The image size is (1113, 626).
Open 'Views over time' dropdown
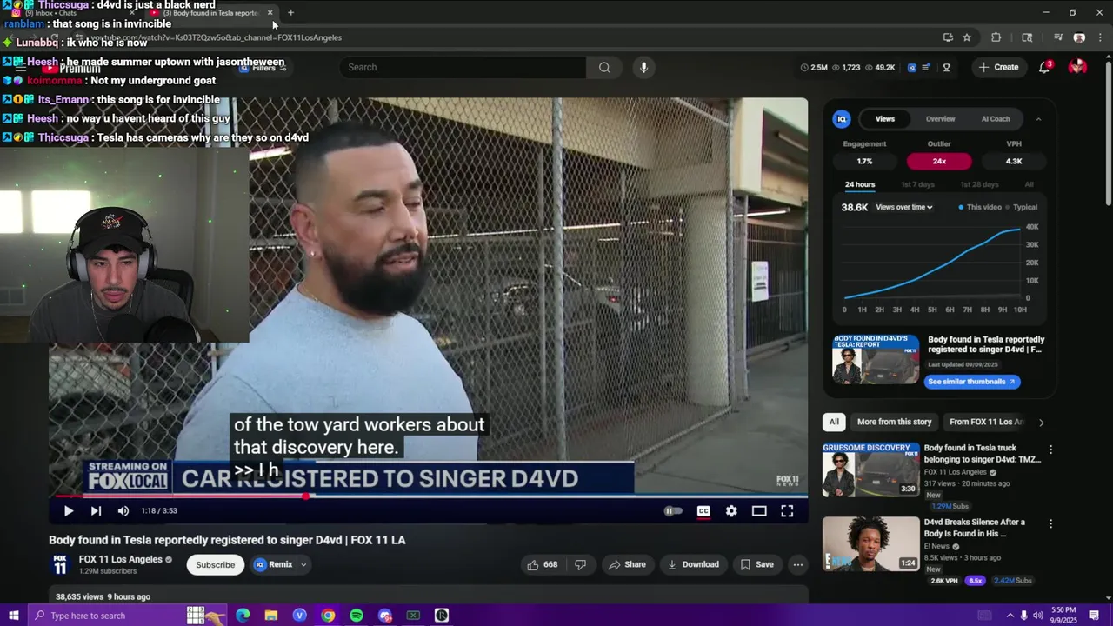click(x=904, y=207)
